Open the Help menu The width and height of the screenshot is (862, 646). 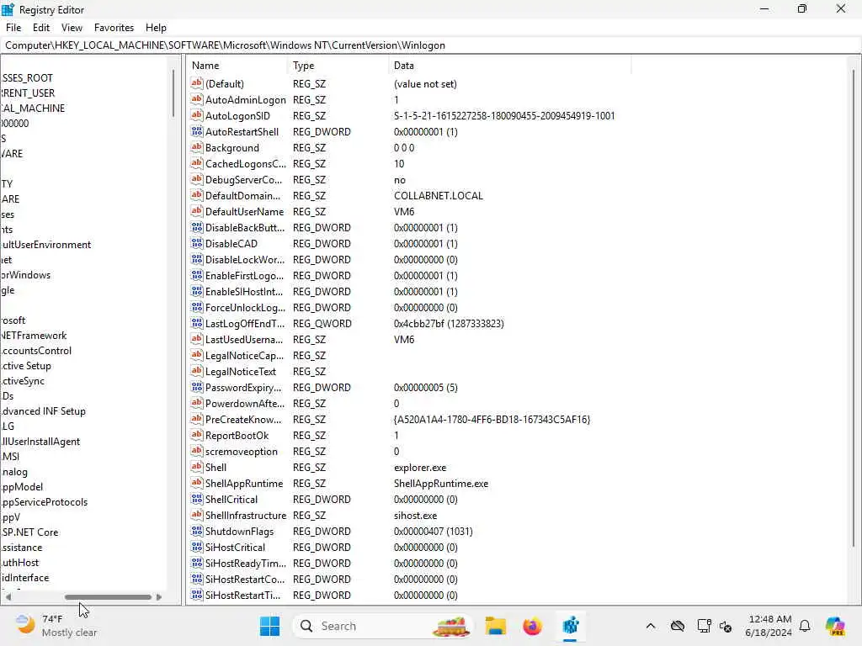click(x=156, y=28)
